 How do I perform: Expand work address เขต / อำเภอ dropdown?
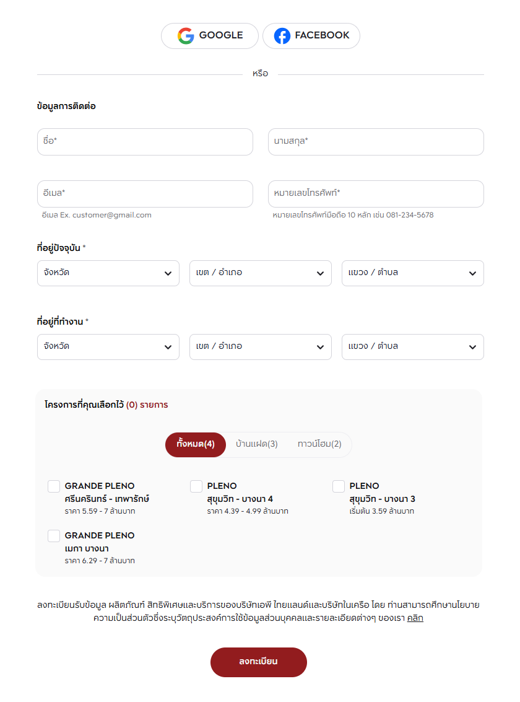[261, 347]
